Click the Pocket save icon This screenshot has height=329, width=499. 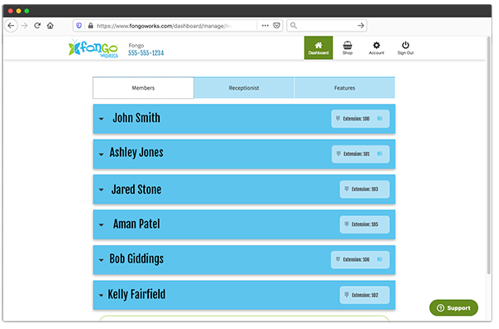coord(277,26)
